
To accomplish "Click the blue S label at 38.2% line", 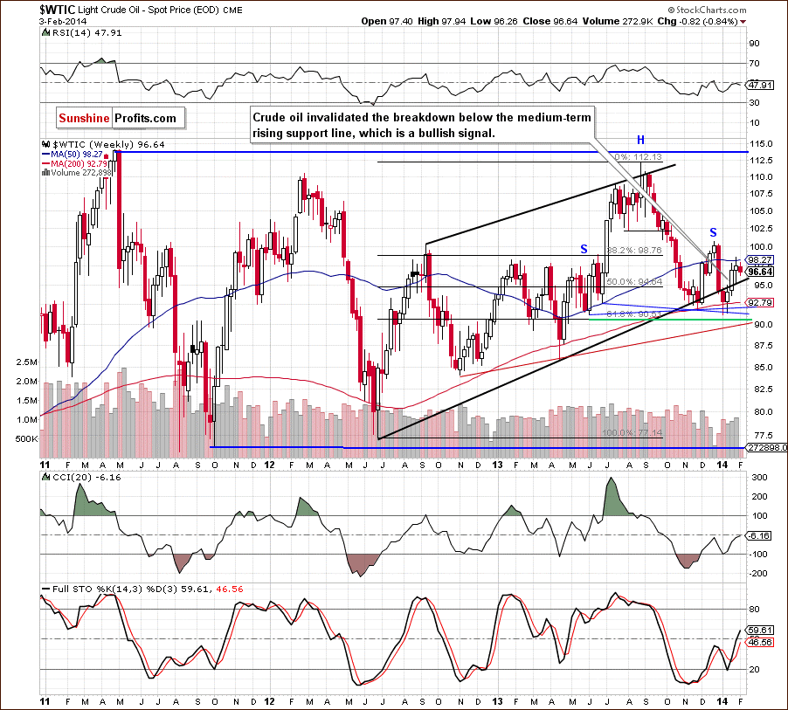I will point(584,249).
